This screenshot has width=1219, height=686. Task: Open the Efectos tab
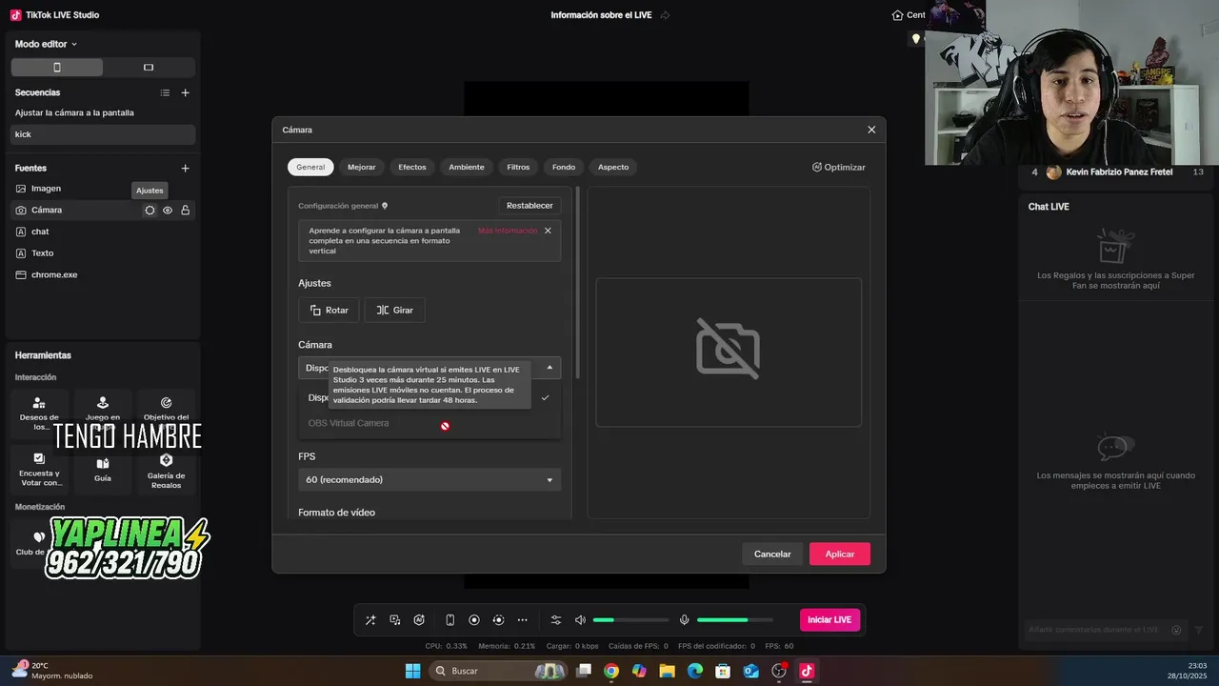point(412,167)
